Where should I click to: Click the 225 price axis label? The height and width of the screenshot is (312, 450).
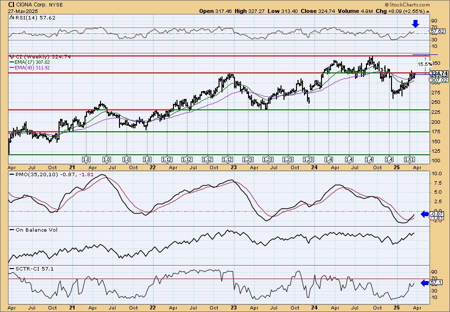pyautogui.click(x=435, y=112)
